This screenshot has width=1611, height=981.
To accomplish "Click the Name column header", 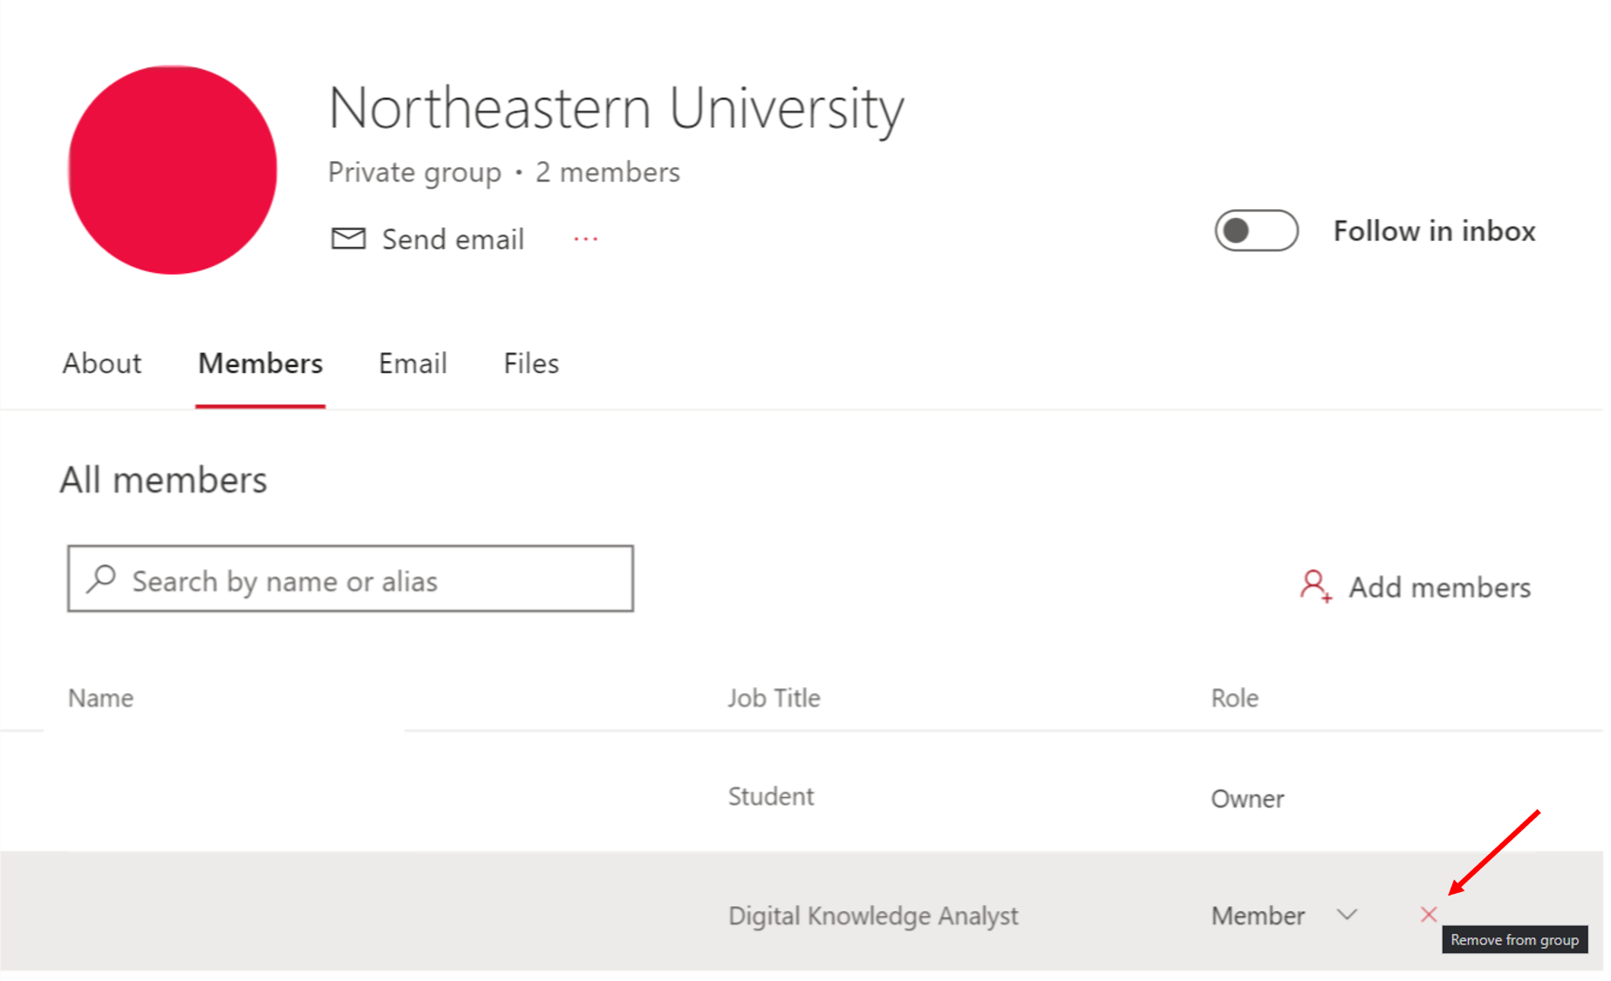I will point(101,698).
